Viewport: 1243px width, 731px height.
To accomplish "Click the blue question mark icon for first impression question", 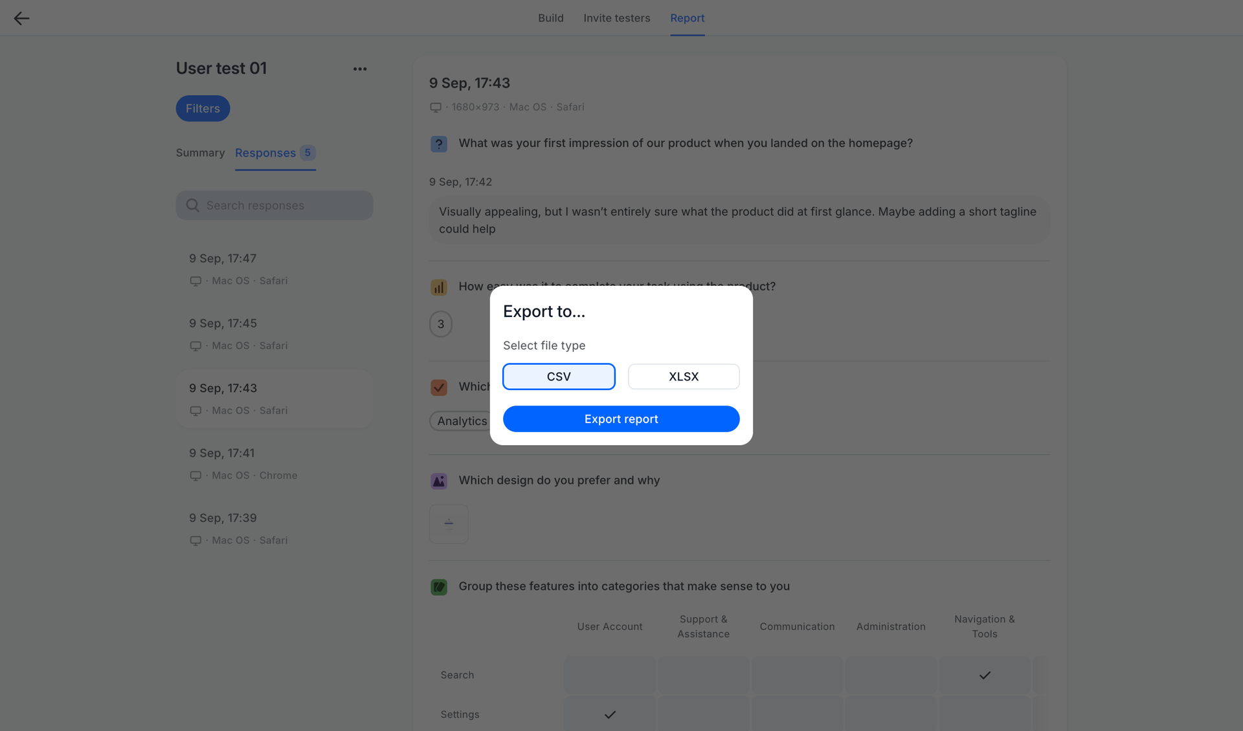I will click(x=439, y=144).
